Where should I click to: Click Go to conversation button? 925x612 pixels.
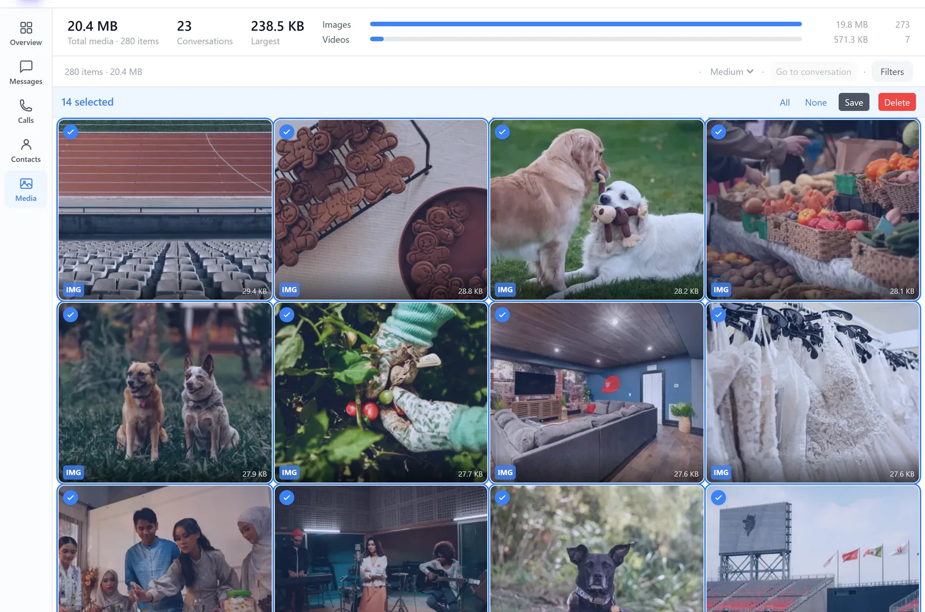813,72
